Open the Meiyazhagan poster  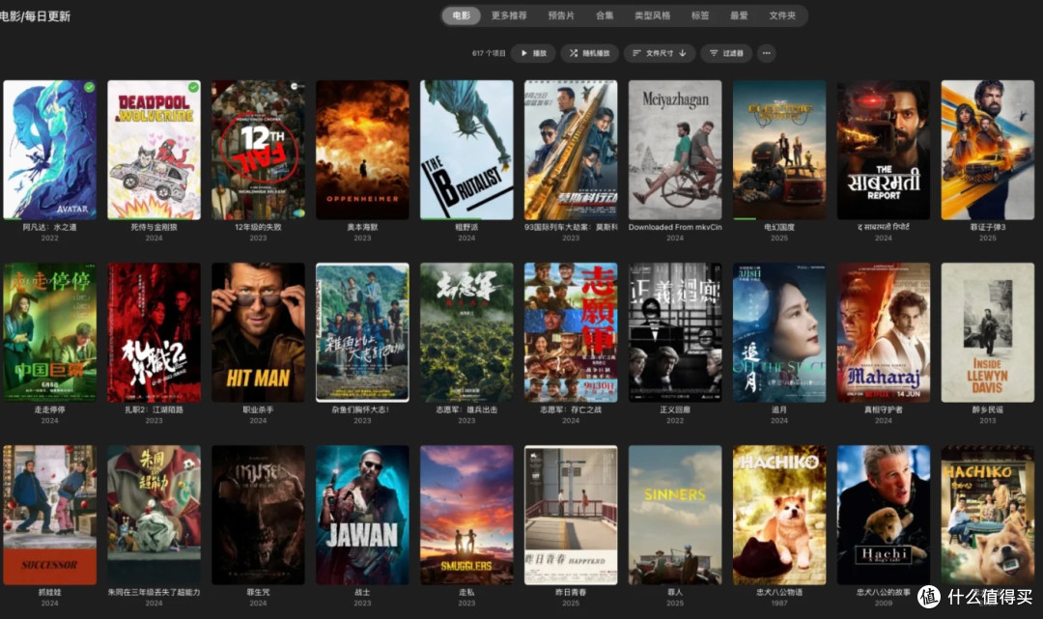[x=675, y=150]
